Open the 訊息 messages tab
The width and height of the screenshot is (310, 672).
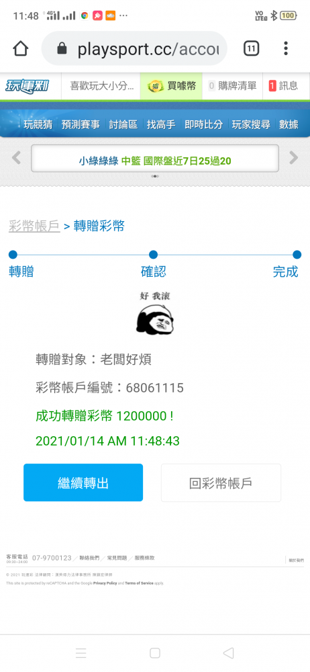click(x=286, y=86)
